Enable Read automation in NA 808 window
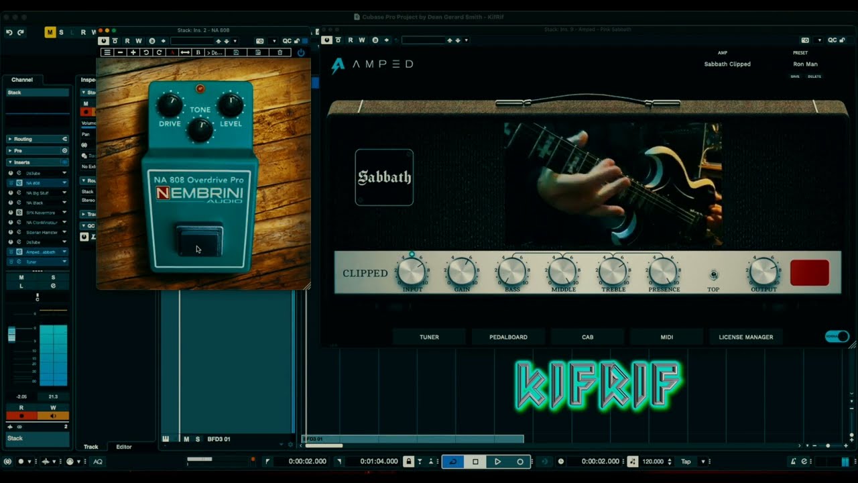Screen dimensions: 858x483 (x=127, y=41)
